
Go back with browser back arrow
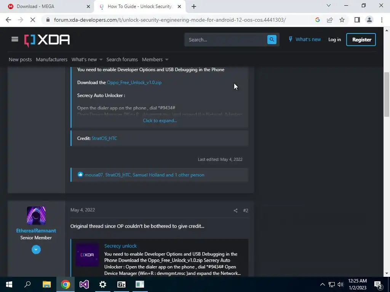click(8, 20)
